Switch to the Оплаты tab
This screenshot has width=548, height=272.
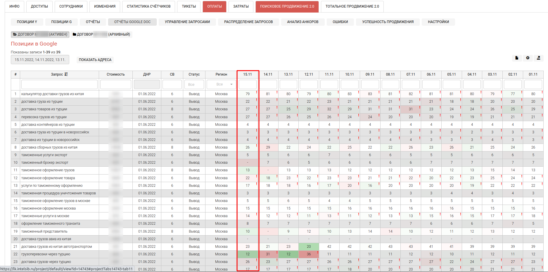[214, 6]
